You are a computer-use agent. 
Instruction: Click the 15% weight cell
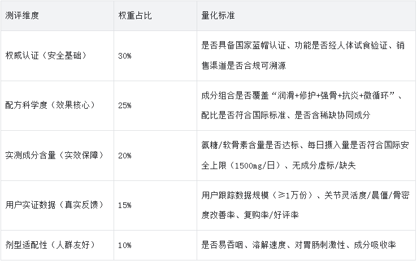[x=125, y=205]
